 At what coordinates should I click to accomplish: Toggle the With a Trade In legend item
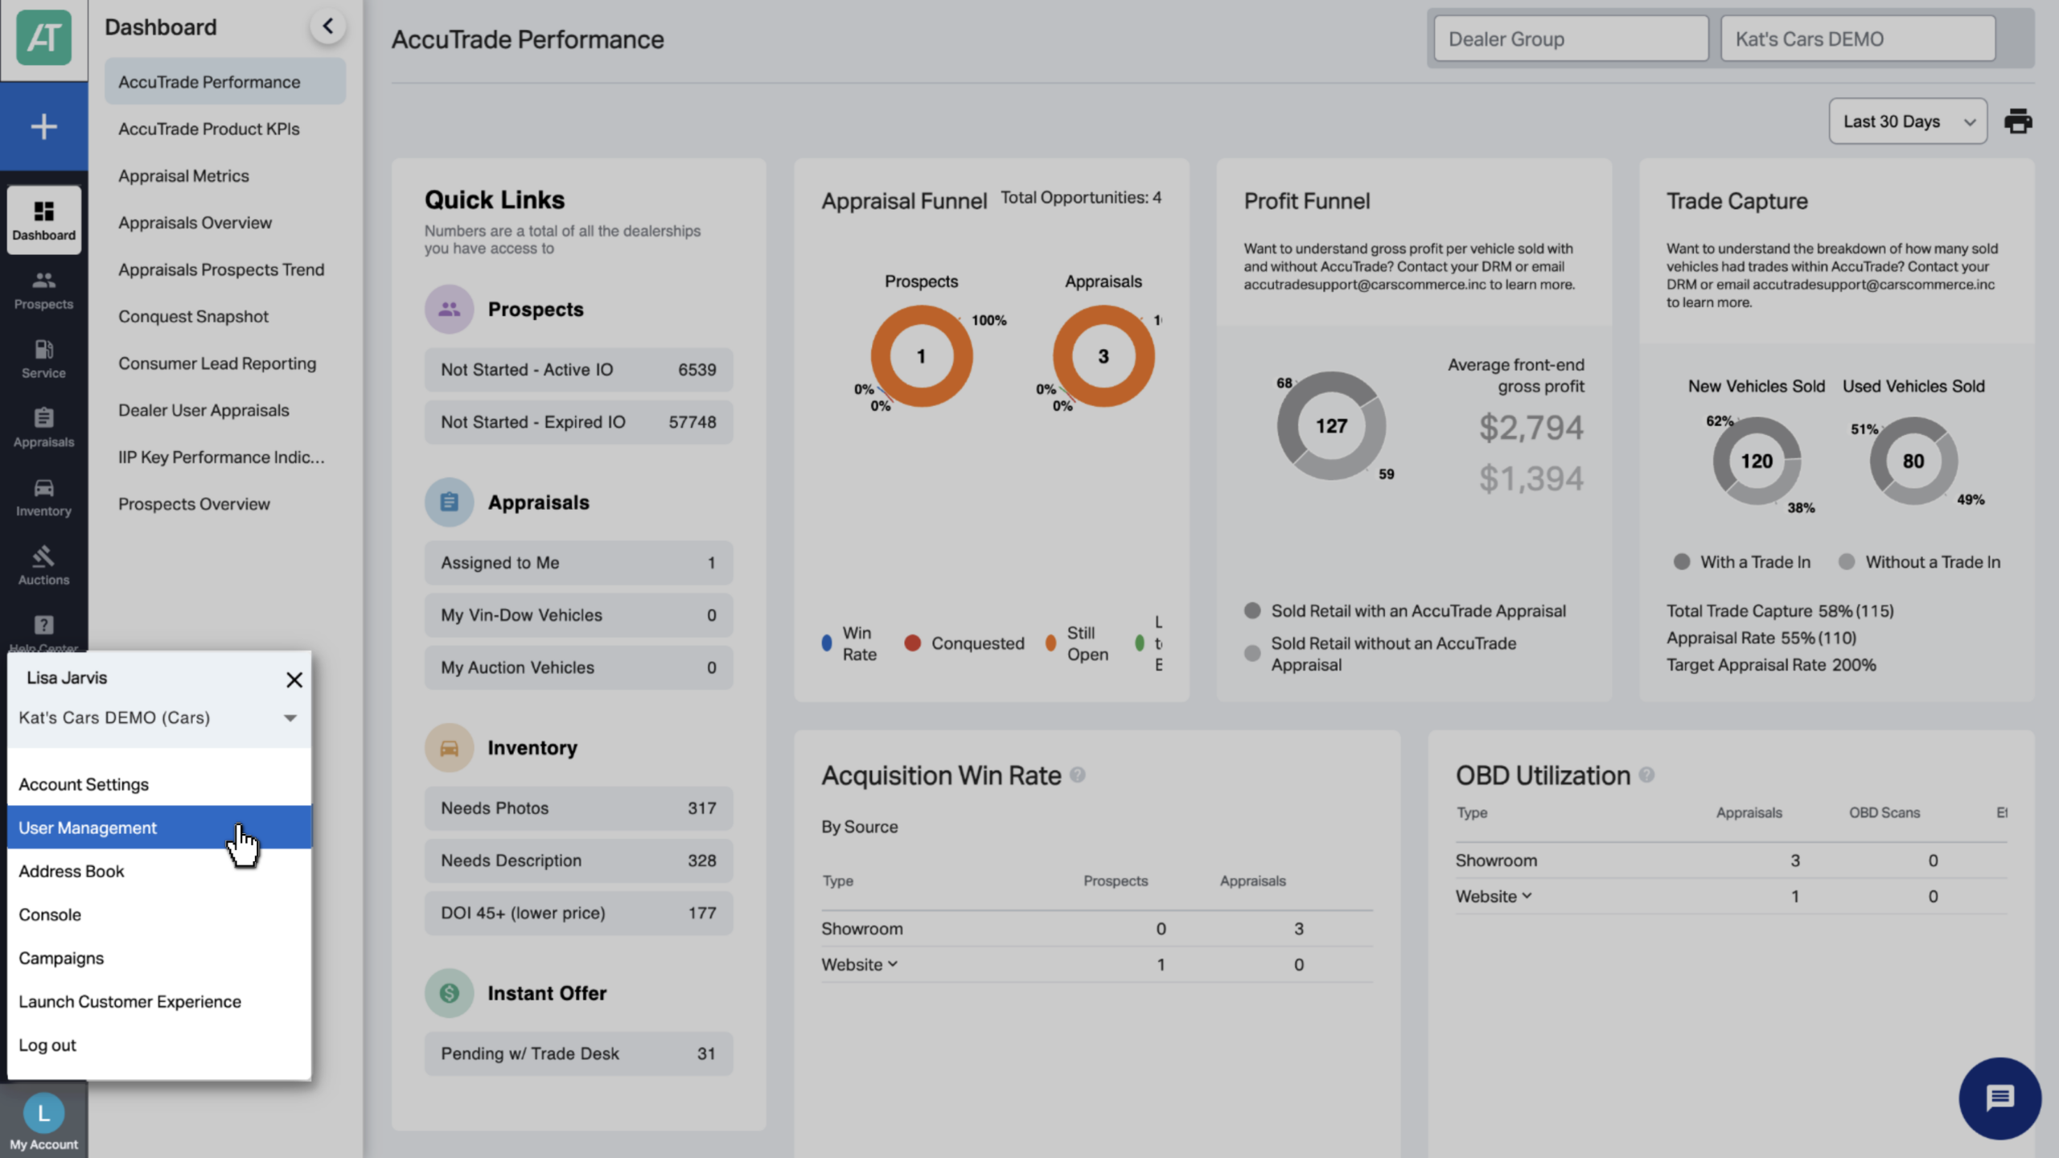point(1742,562)
